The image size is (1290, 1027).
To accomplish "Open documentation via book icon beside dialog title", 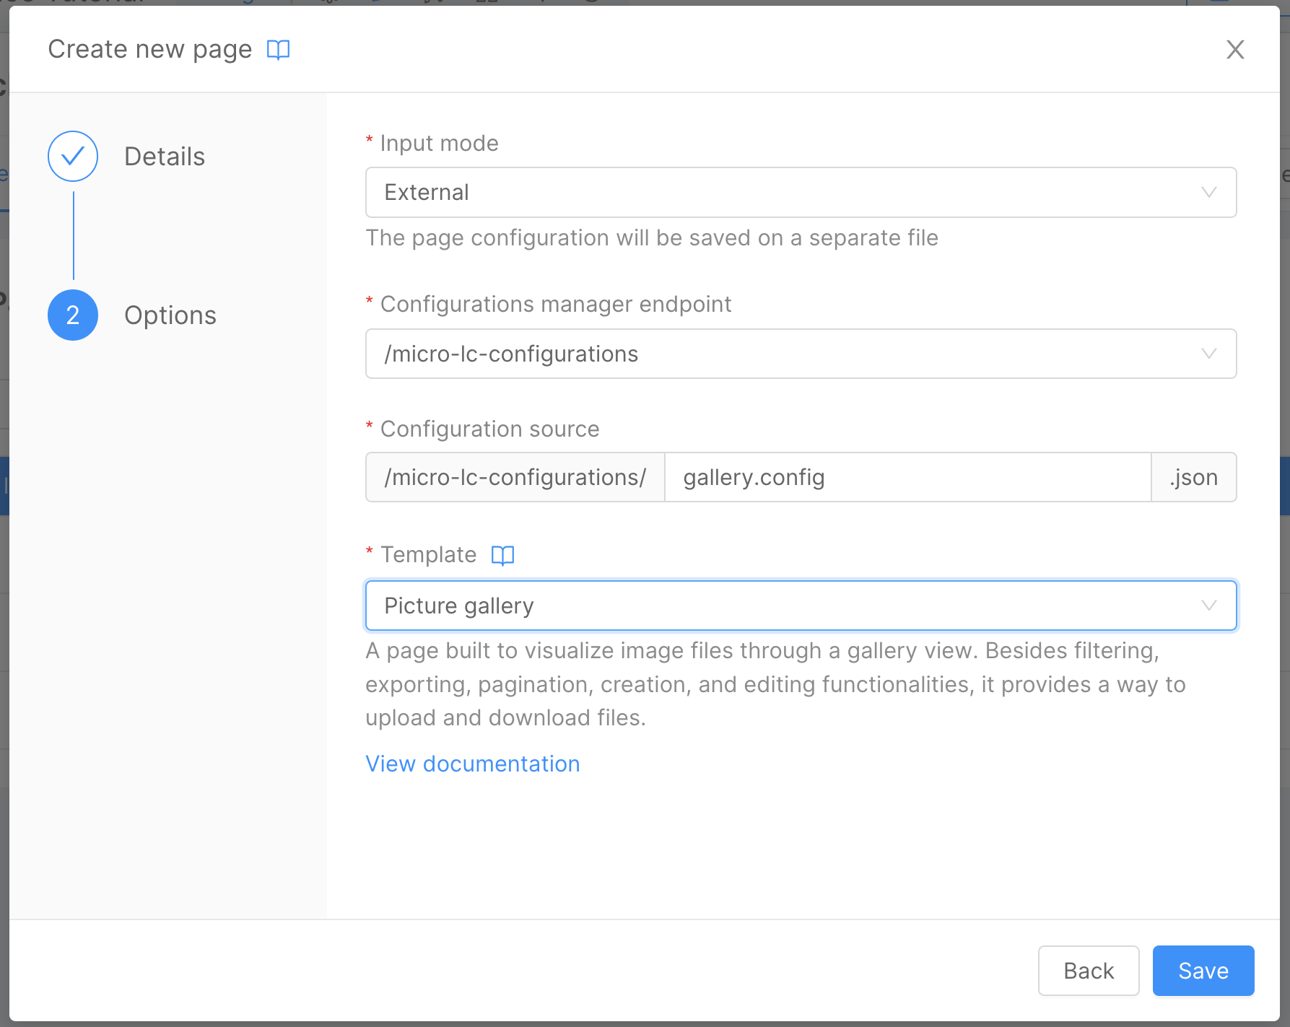I will [x=279, y=49].
